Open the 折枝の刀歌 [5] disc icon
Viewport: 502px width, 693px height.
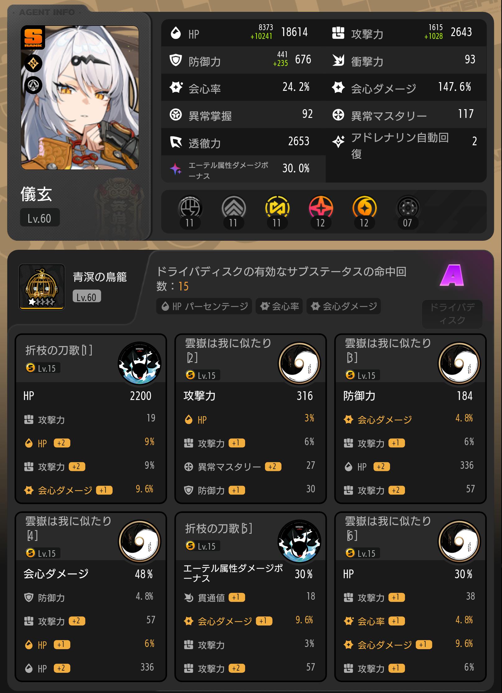(x=299, y=541)
